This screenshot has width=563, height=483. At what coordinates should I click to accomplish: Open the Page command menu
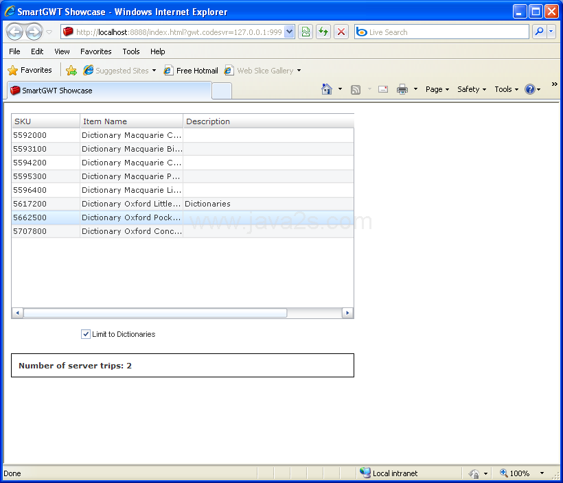coord(437,89)
